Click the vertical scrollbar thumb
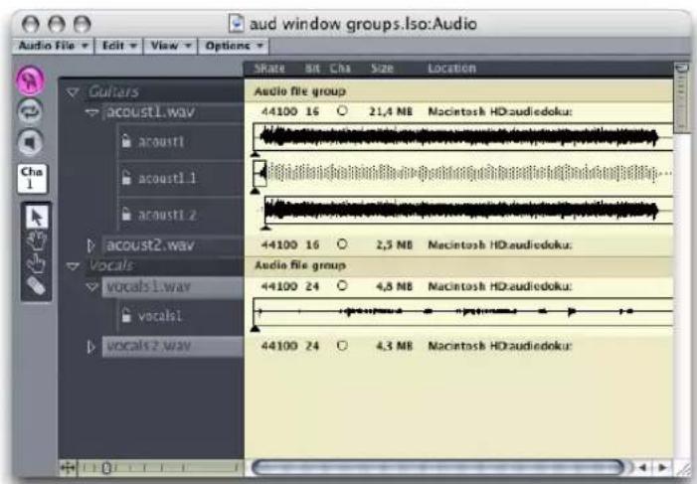The width and height of the screenshot is (697, 484). click(x=681, y=98)
